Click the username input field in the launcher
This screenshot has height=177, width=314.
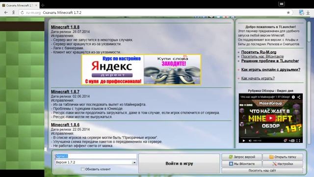pyautogui.click(x=96, y=156)
